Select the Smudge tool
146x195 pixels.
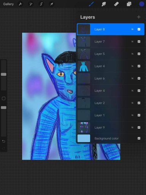pyautogui.click(x=104, y=4)
